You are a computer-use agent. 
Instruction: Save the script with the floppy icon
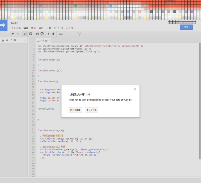coord(31,34)
